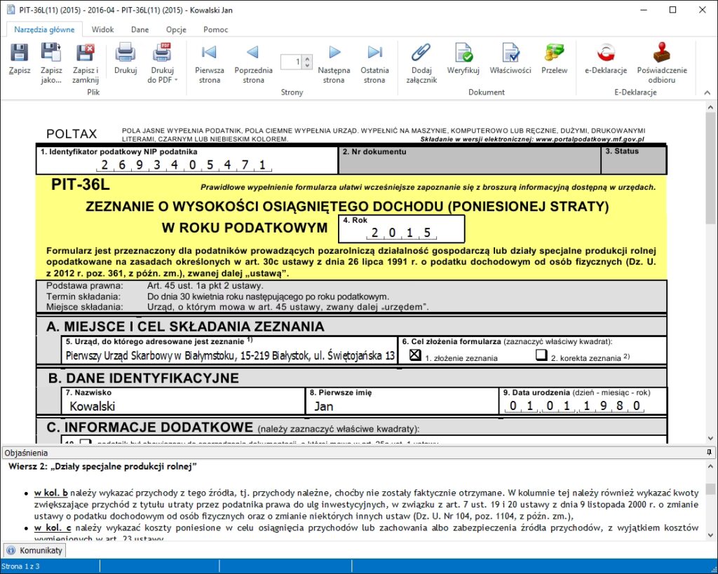Check the 'złożenie zeznania' checkbox
Viewport: 718px width, 574px height.
click(x=415, y=355)
